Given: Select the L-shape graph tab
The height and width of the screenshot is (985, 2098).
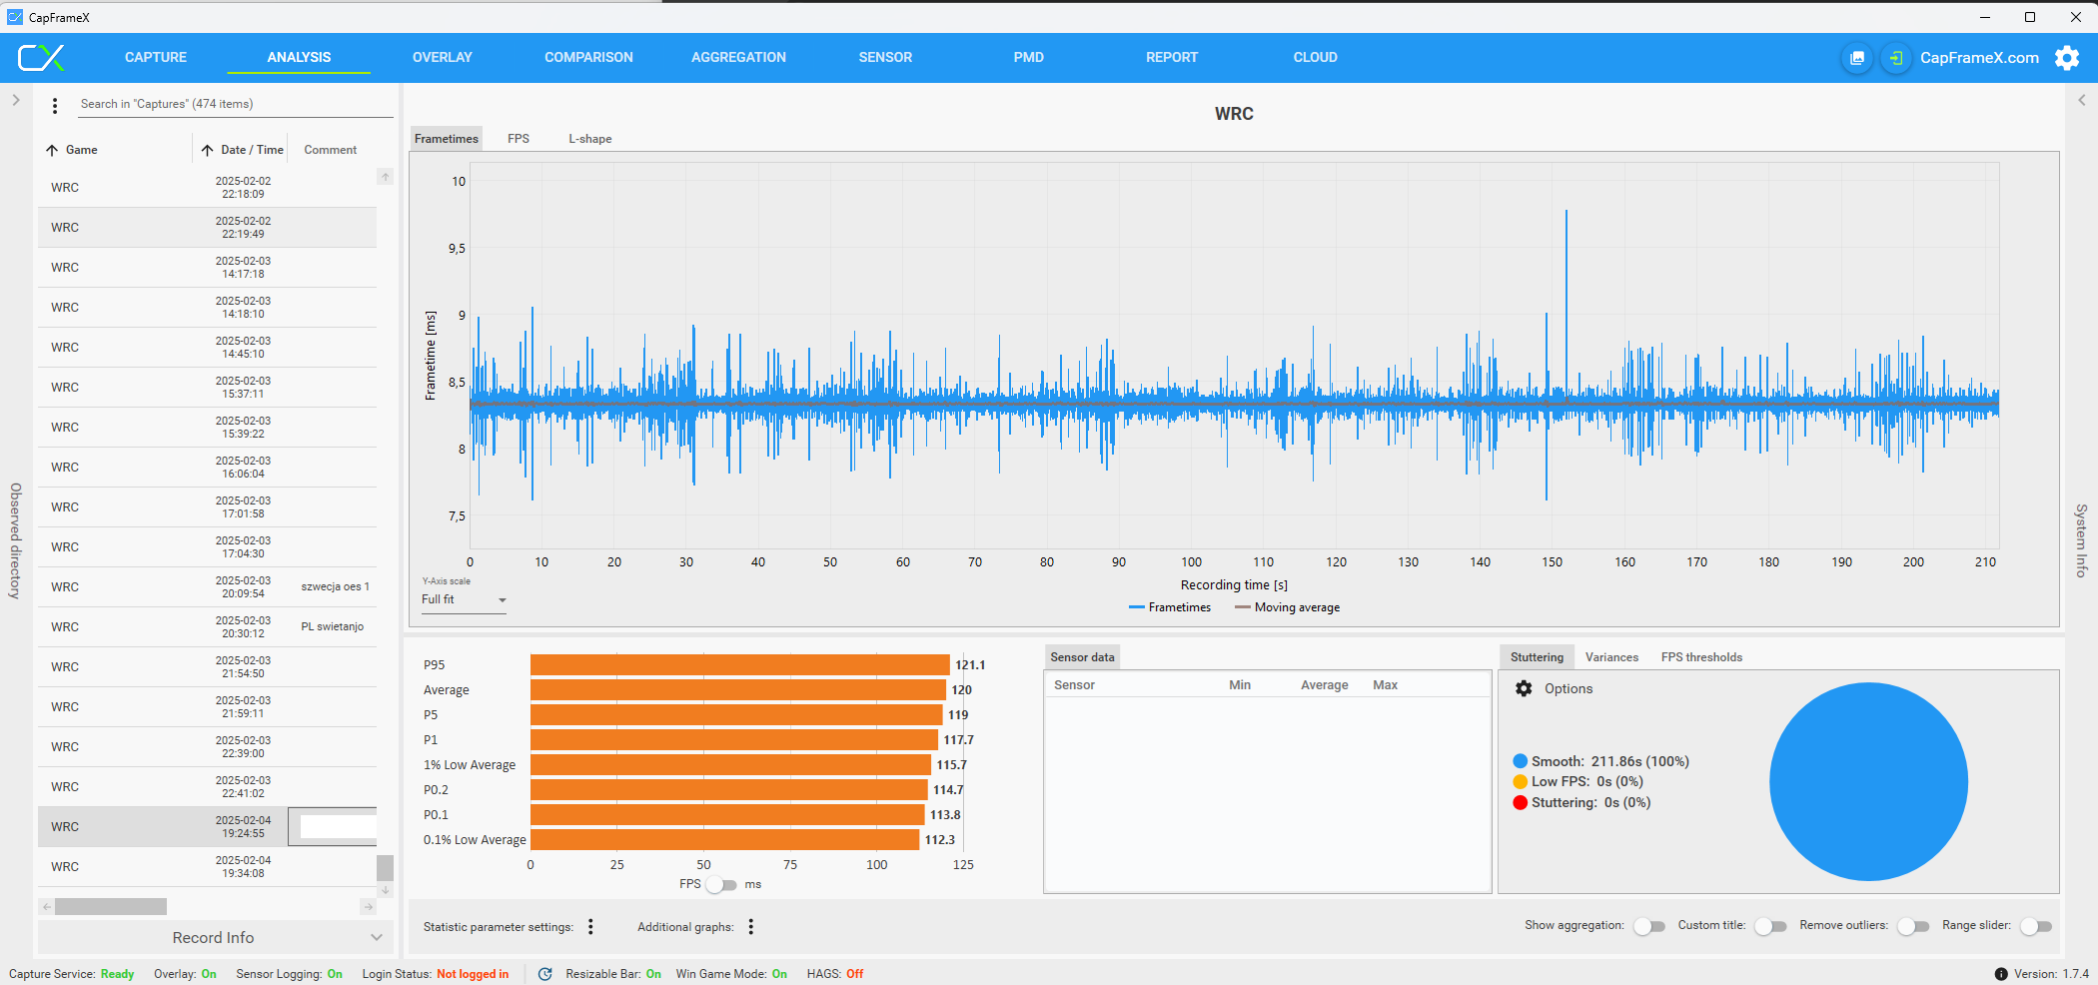Looking at the screenshot, I should (589, 139).
